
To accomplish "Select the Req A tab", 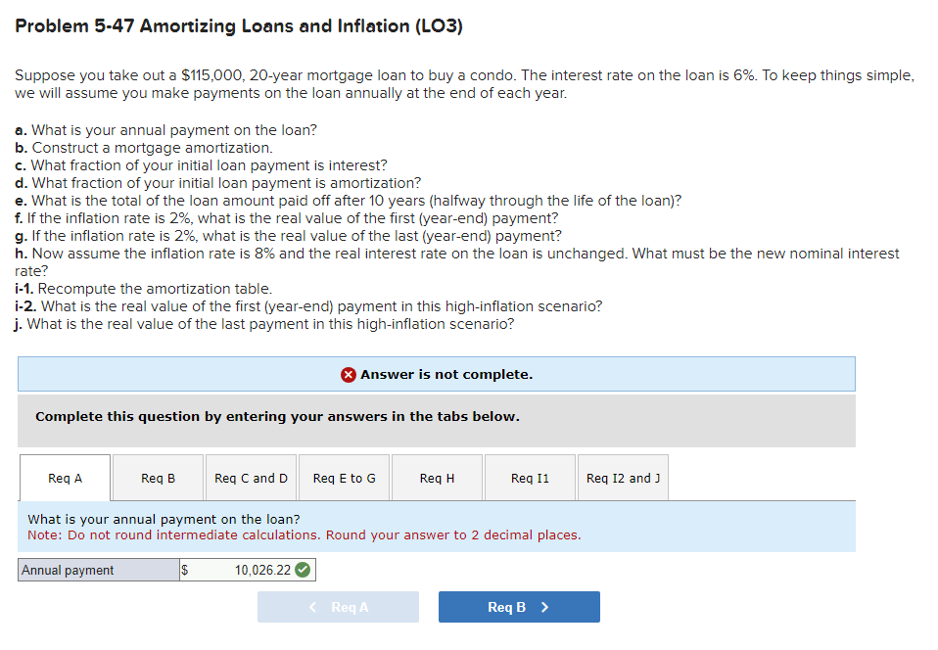I will coord(65,477).
